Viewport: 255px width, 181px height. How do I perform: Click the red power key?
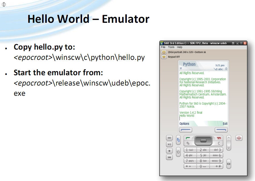point(239,138)
